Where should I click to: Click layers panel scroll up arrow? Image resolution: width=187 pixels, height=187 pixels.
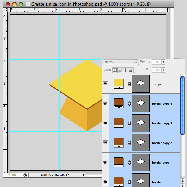(x=182, y=181)
